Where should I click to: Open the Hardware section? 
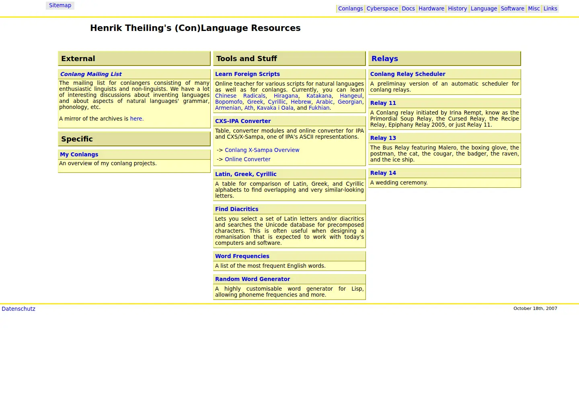(431, 8)
